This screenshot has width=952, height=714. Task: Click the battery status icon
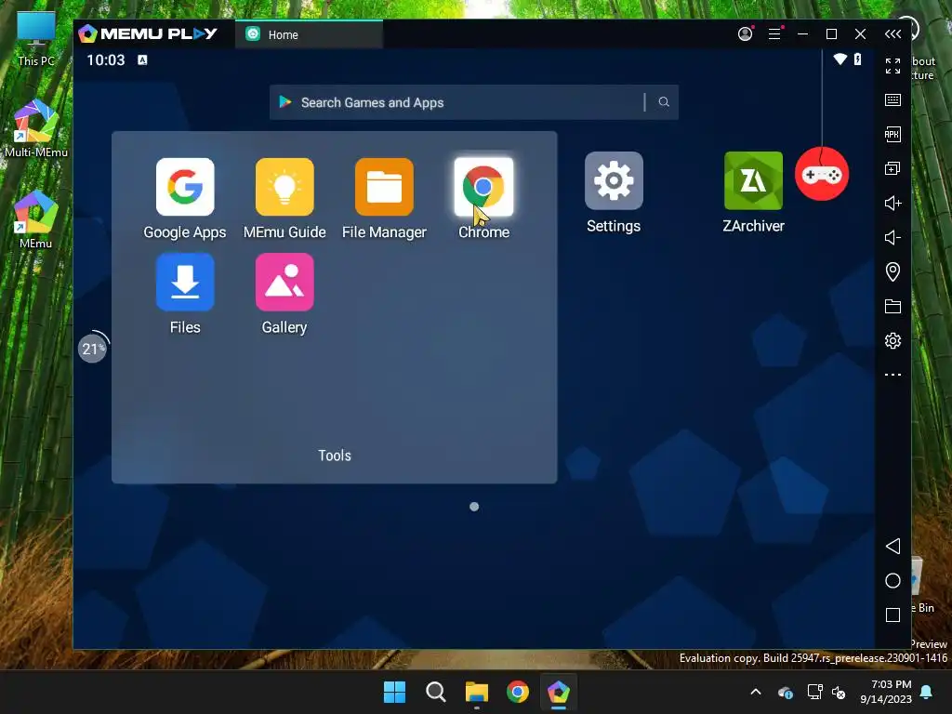(x=857, y=59)
